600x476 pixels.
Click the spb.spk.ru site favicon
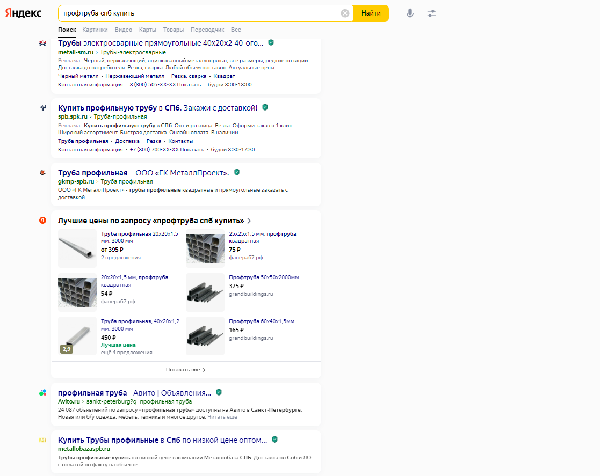43,108
